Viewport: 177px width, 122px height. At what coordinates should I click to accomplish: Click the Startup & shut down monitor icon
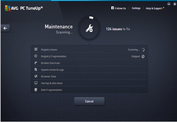36,83
